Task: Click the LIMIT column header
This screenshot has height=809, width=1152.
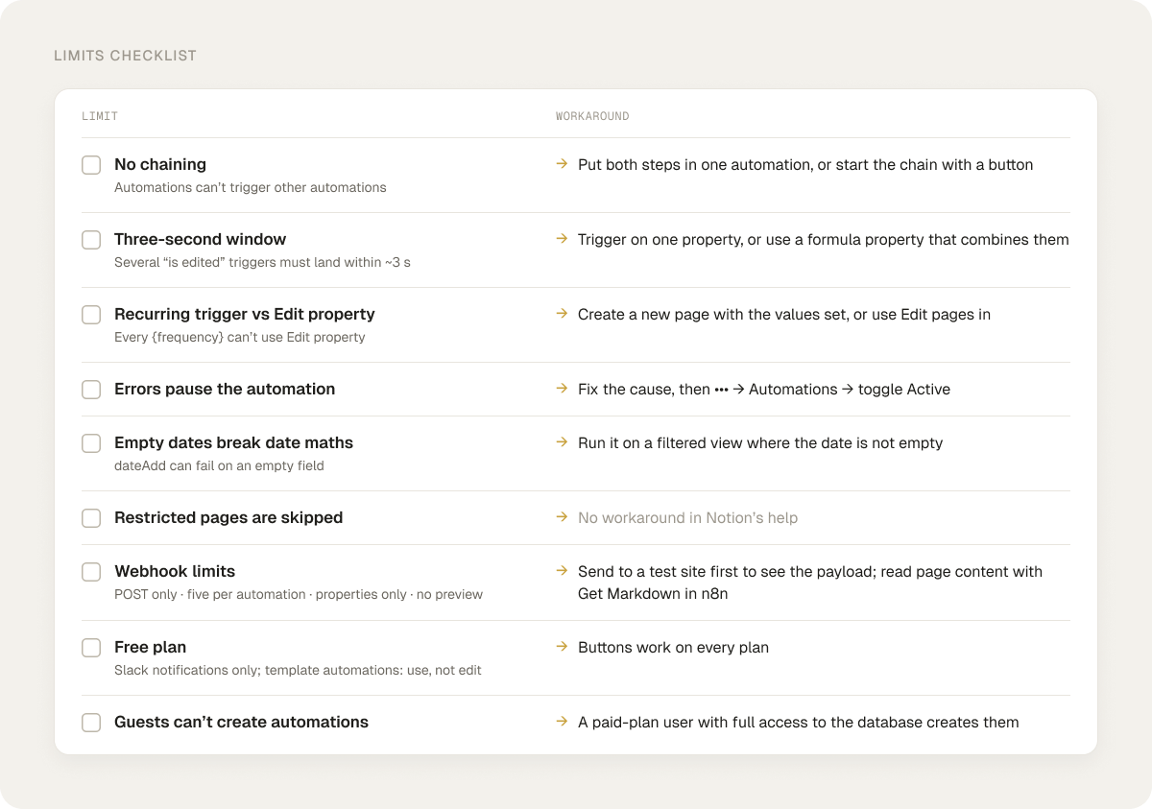Action: pyautogui.click(x=100, y=116)
